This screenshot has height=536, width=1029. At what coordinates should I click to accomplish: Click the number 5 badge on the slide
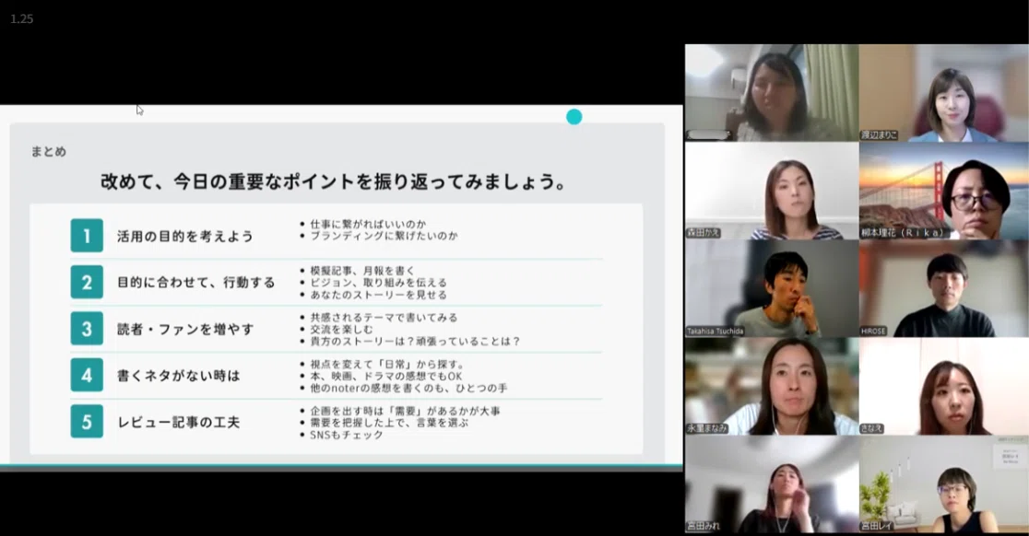[x=87, y=421]
